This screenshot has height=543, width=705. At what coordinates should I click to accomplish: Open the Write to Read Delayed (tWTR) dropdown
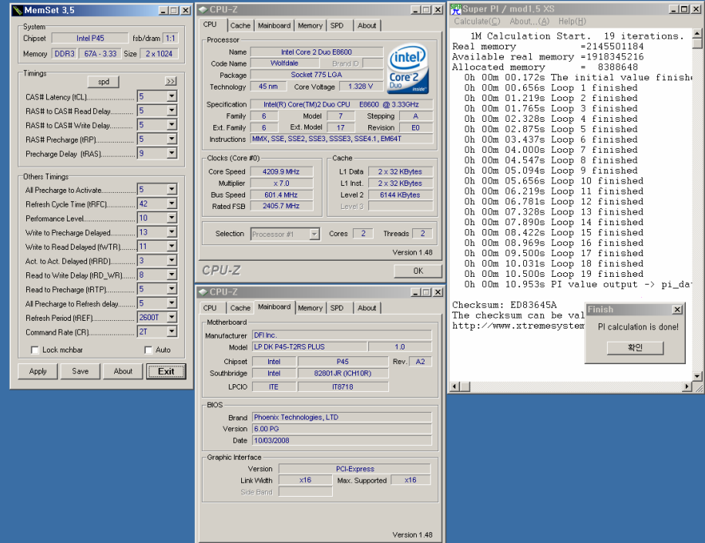(x=172, y=247)
